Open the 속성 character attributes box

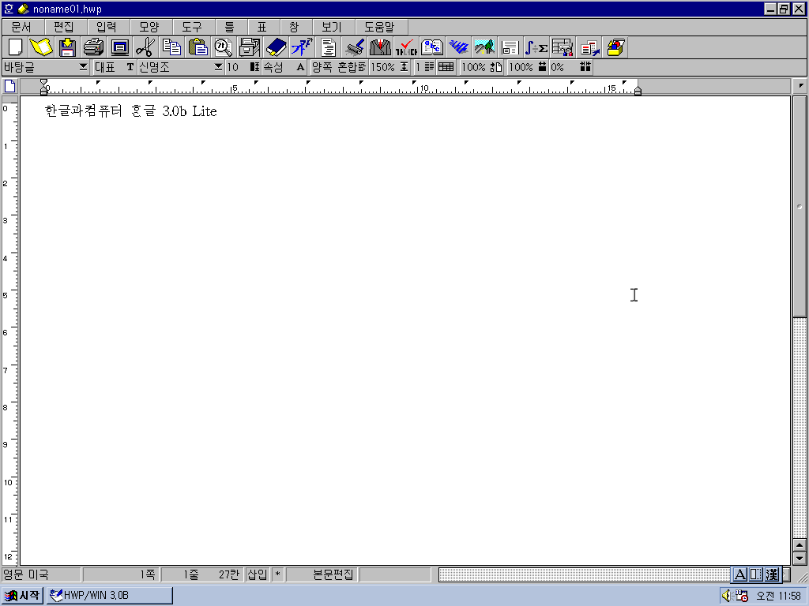(x=284, y=67)
